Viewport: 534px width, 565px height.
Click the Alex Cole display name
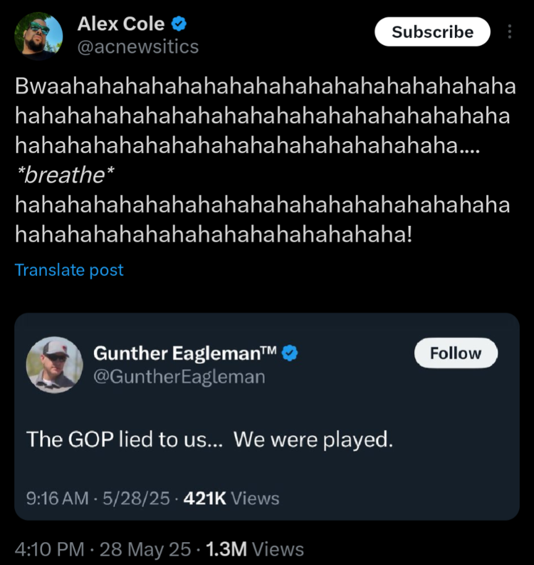(121, 24)
